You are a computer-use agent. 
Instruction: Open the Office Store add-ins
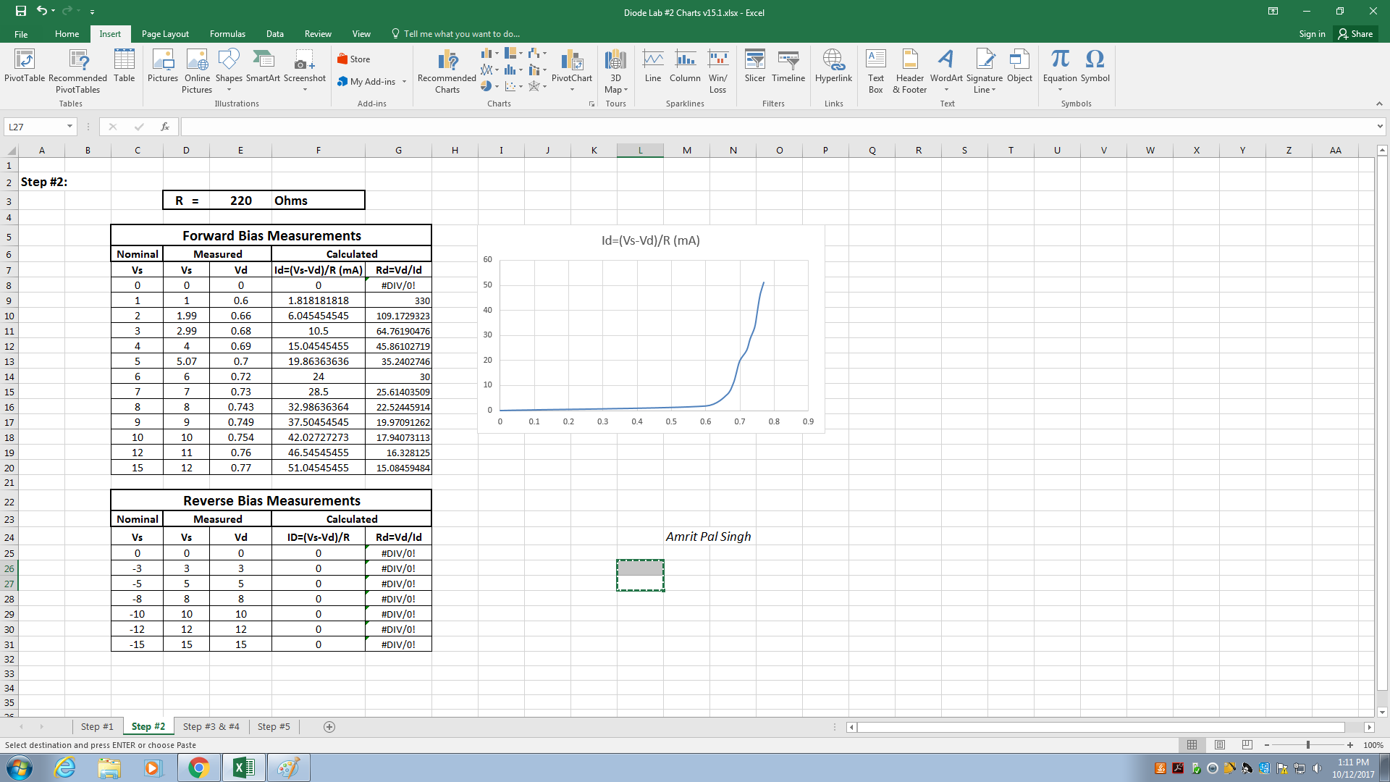coord(354,59)
